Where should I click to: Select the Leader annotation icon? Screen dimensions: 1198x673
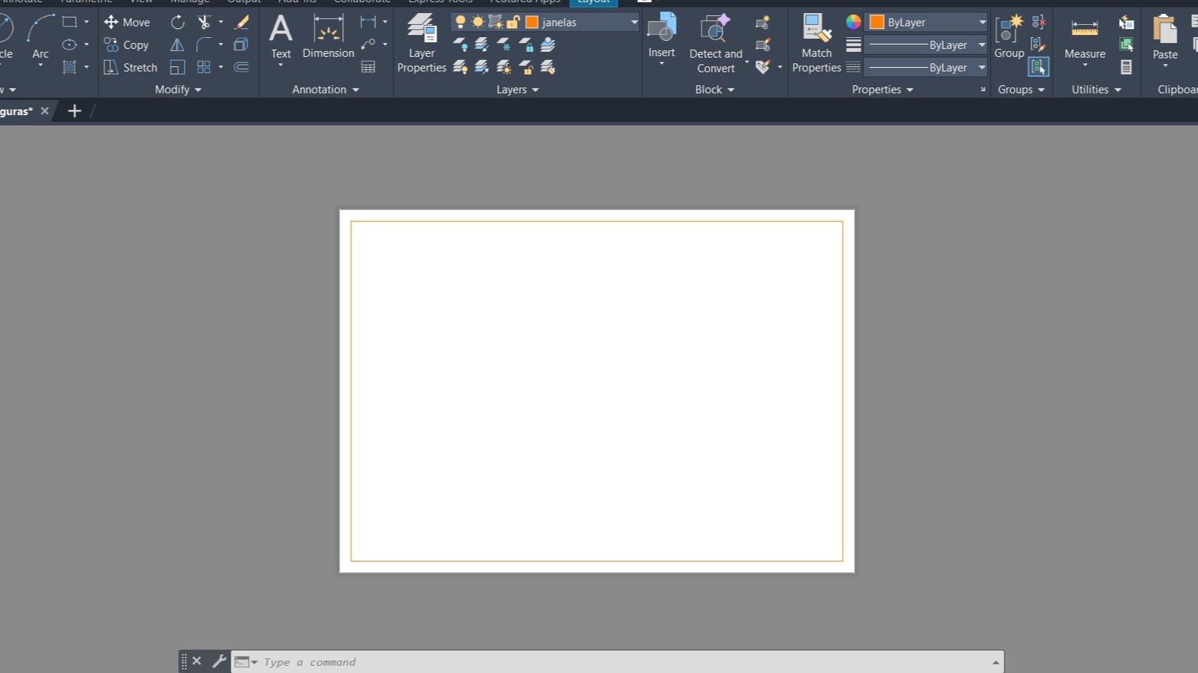click(369, 44)
